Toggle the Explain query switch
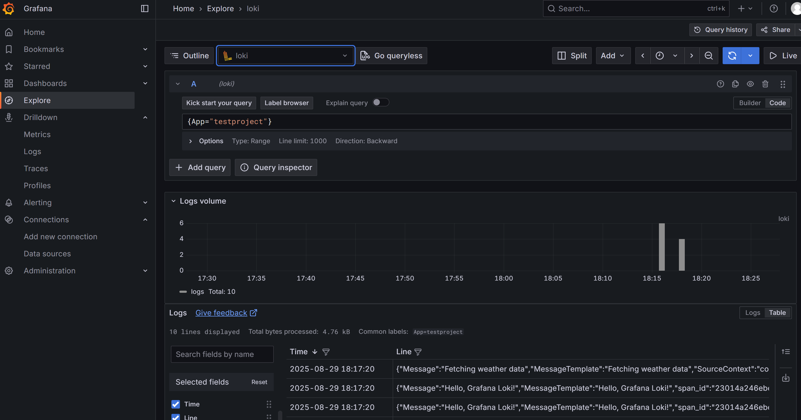Screen dimensions: 801x420 381,102
